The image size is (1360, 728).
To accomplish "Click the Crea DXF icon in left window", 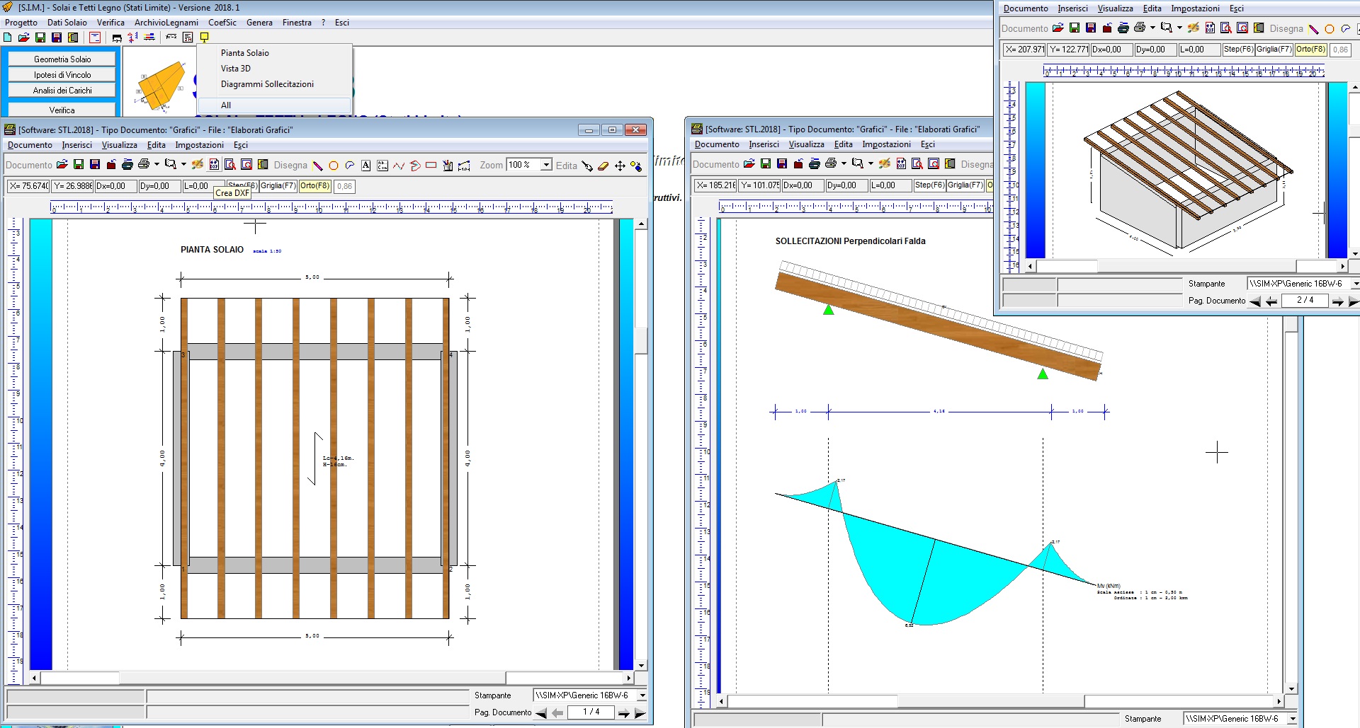I will [214, 165].
